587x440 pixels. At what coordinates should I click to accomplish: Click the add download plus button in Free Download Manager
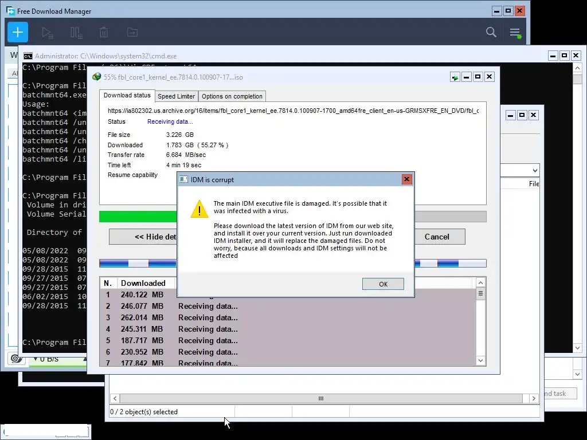(18, 32)
